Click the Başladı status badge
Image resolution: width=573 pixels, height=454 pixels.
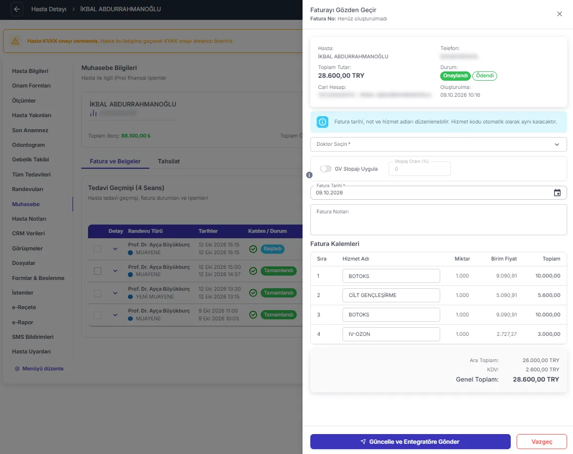[272, 249]
